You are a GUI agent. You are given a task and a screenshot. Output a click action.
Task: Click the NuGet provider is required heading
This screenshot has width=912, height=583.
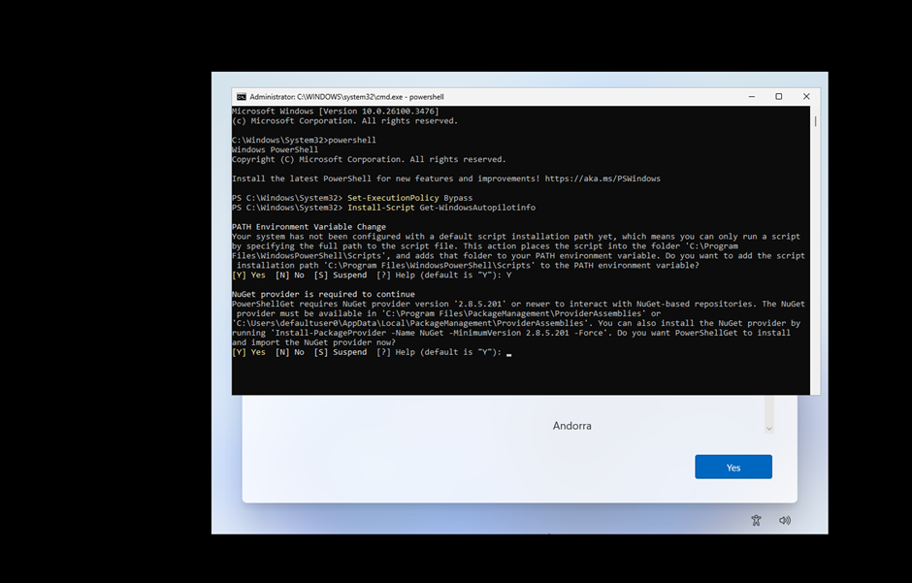pos(323,294)
